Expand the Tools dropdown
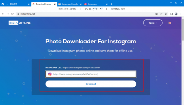This screenshot has height=105, width=184. (x=153, y=23)
